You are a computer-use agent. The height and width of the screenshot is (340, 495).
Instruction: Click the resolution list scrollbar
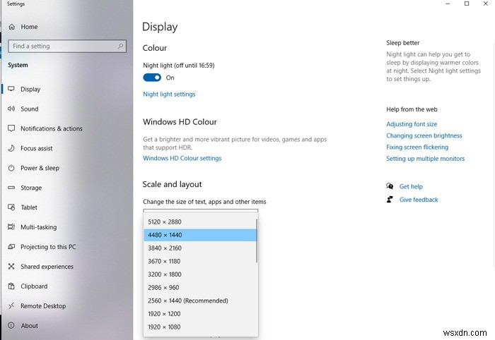tap(257, 241)
